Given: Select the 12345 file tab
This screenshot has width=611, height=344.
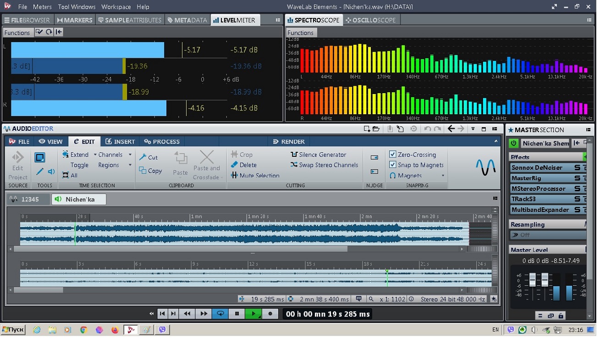Looking at the screenshot, I should coord(28,199).
